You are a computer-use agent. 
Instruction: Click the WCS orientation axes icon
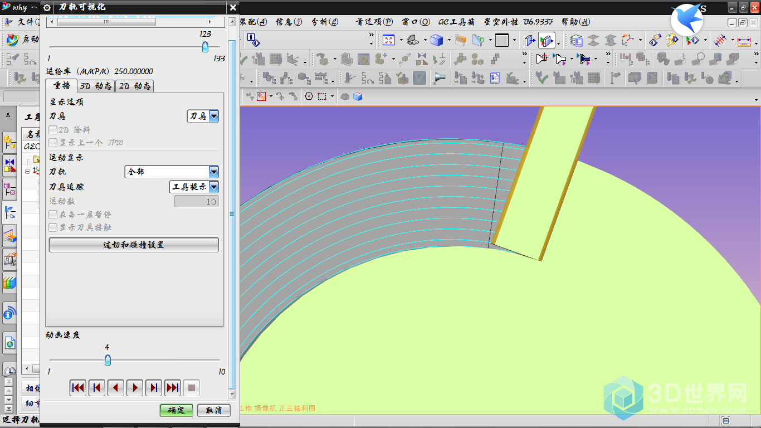[x=628, y=40]
